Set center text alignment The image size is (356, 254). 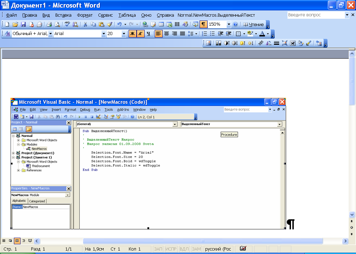[167, 34]
